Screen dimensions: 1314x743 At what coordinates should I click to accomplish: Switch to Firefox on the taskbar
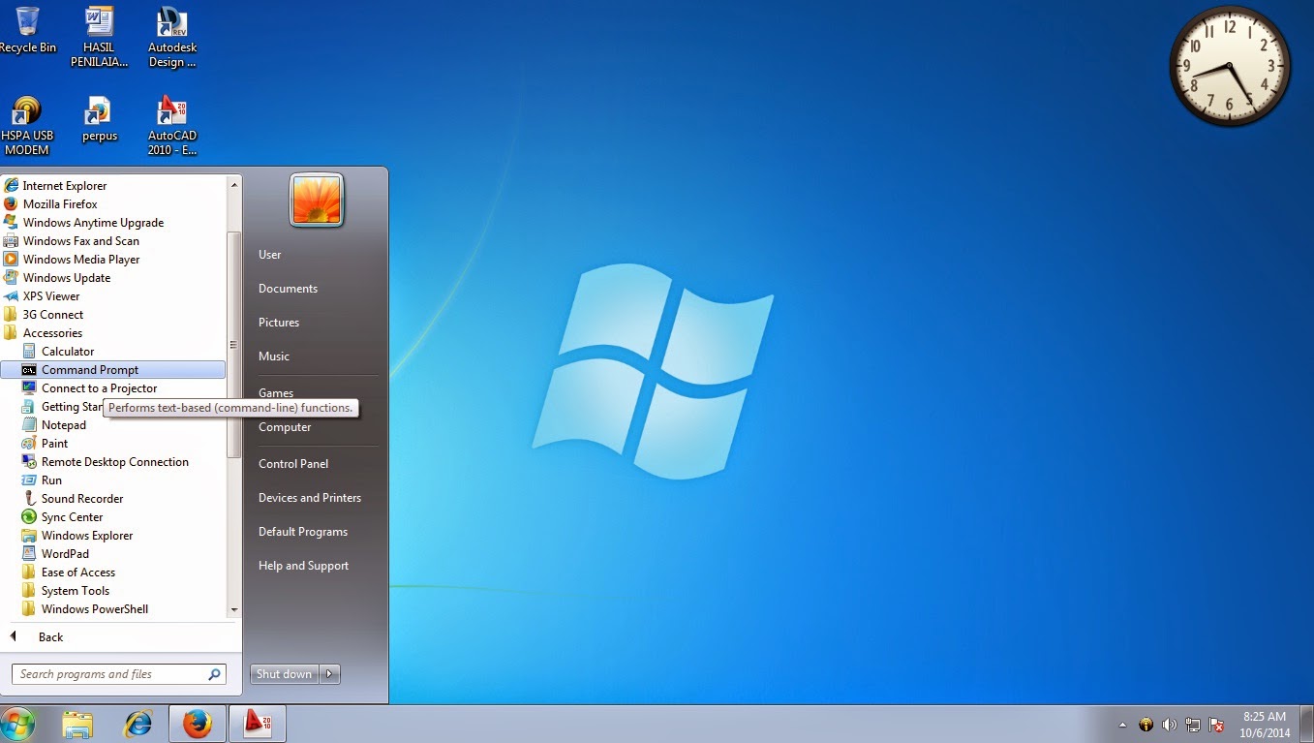(198, 724)
